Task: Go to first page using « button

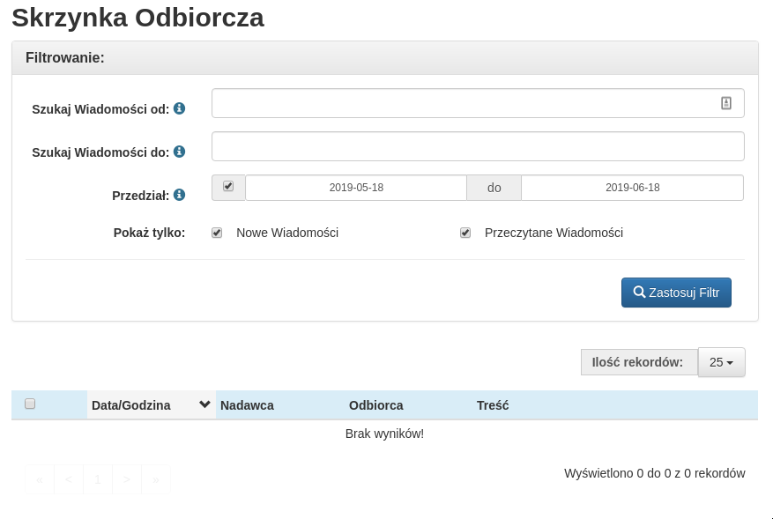Action: (x=40, y=479)
